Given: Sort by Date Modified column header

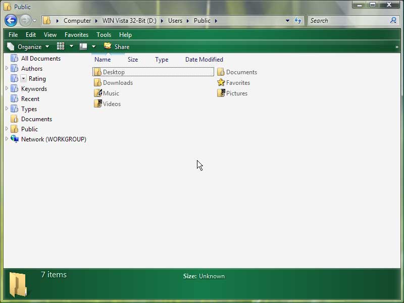Looking at the screenshot, I should (204, 60).
